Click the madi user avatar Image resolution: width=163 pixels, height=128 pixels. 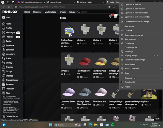pos(4,17)
